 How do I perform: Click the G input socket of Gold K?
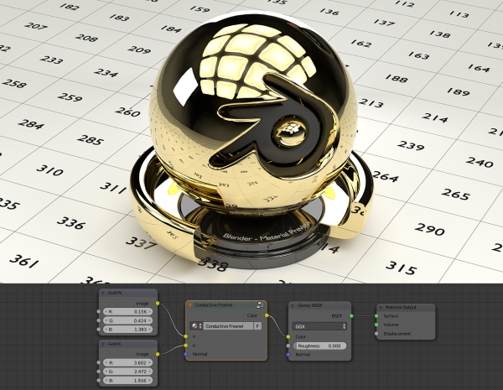point(98,372)
